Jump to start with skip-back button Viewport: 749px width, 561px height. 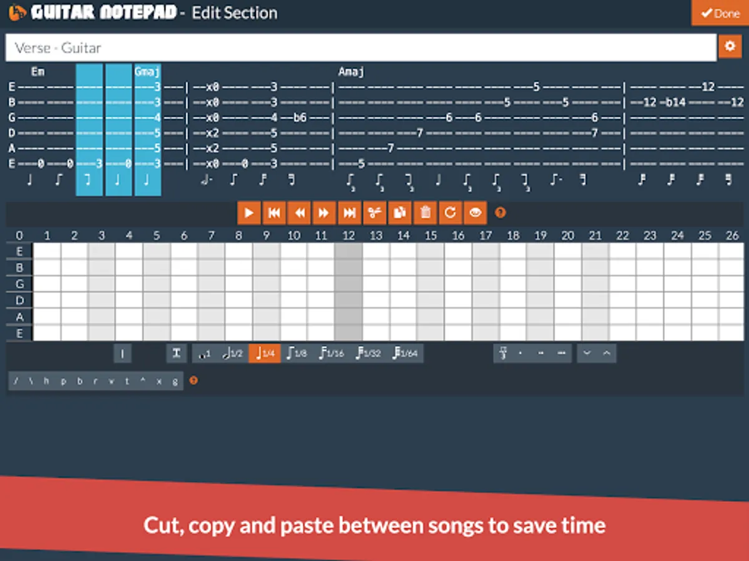(x=274, y=213)
